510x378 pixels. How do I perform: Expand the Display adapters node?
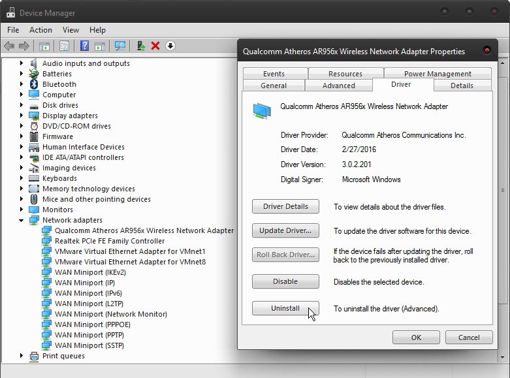click(22, 115)
